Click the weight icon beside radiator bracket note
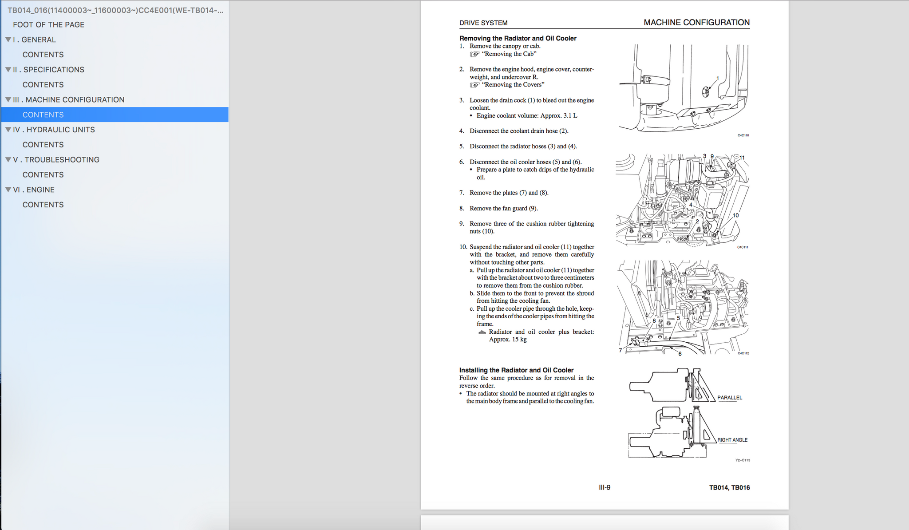This screenshot has height=530, width=909. pos(482,332)
